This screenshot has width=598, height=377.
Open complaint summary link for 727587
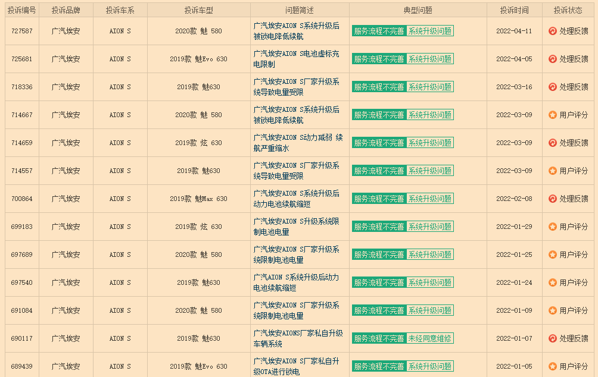[x=297, y=31]
